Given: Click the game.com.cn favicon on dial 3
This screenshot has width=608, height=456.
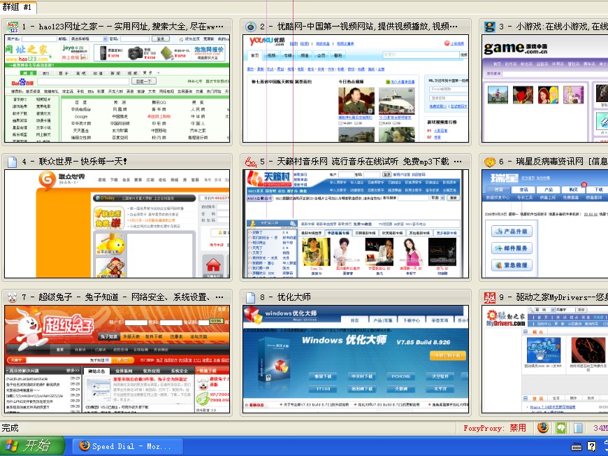Looking at the screenshot, I should (490, 27).
